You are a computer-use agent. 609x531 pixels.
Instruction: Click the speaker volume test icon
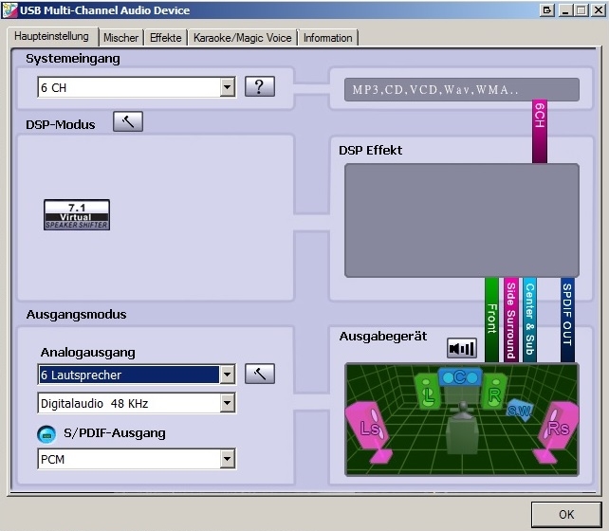[462, 348]
